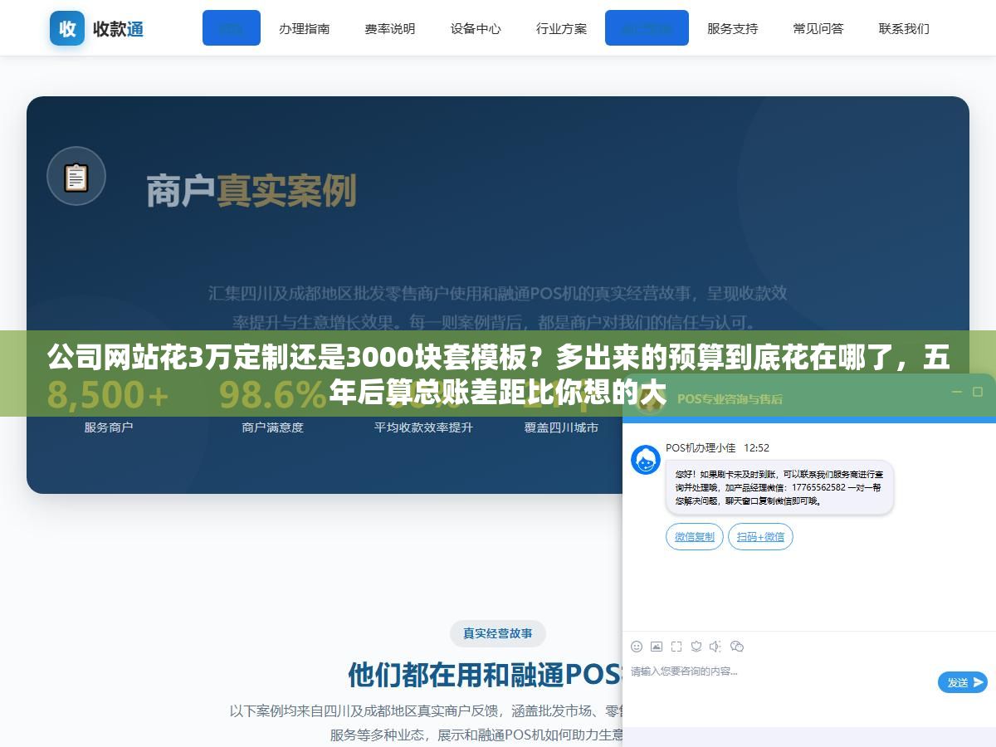
Task: Click the 扫码+微信 button in chat
Action: [760, 536]
